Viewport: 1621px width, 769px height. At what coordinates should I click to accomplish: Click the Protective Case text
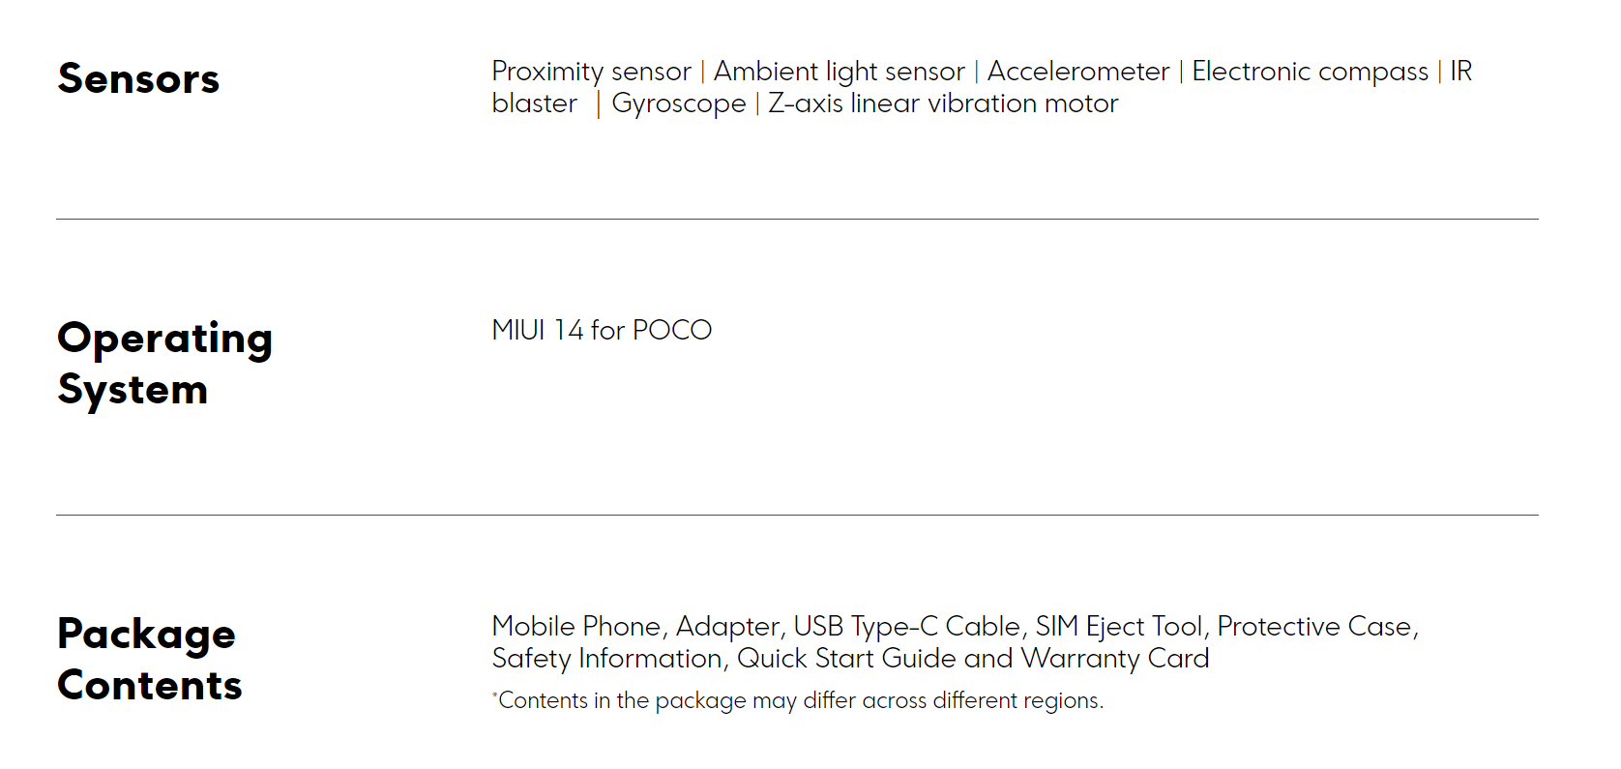coord(1314,627)
